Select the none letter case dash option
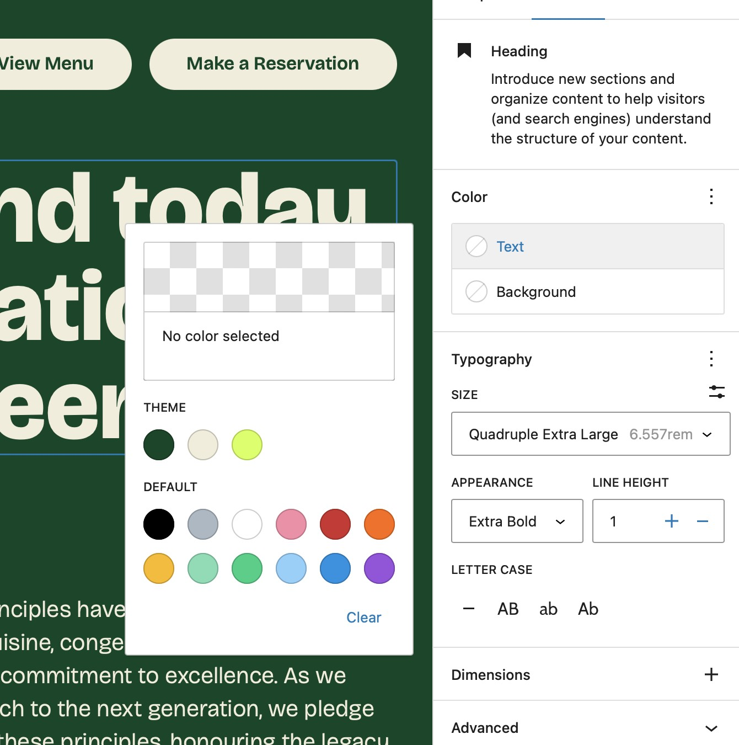 point(468,609)
